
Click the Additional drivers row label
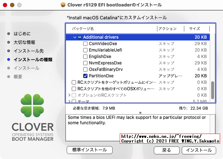[x=101, y=37]
